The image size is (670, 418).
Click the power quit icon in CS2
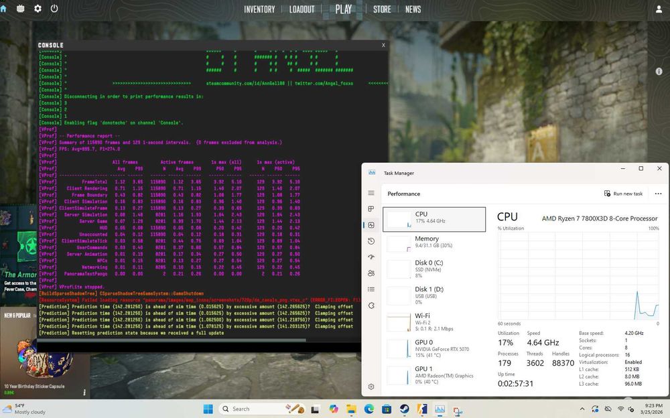(x=54, y=8)
